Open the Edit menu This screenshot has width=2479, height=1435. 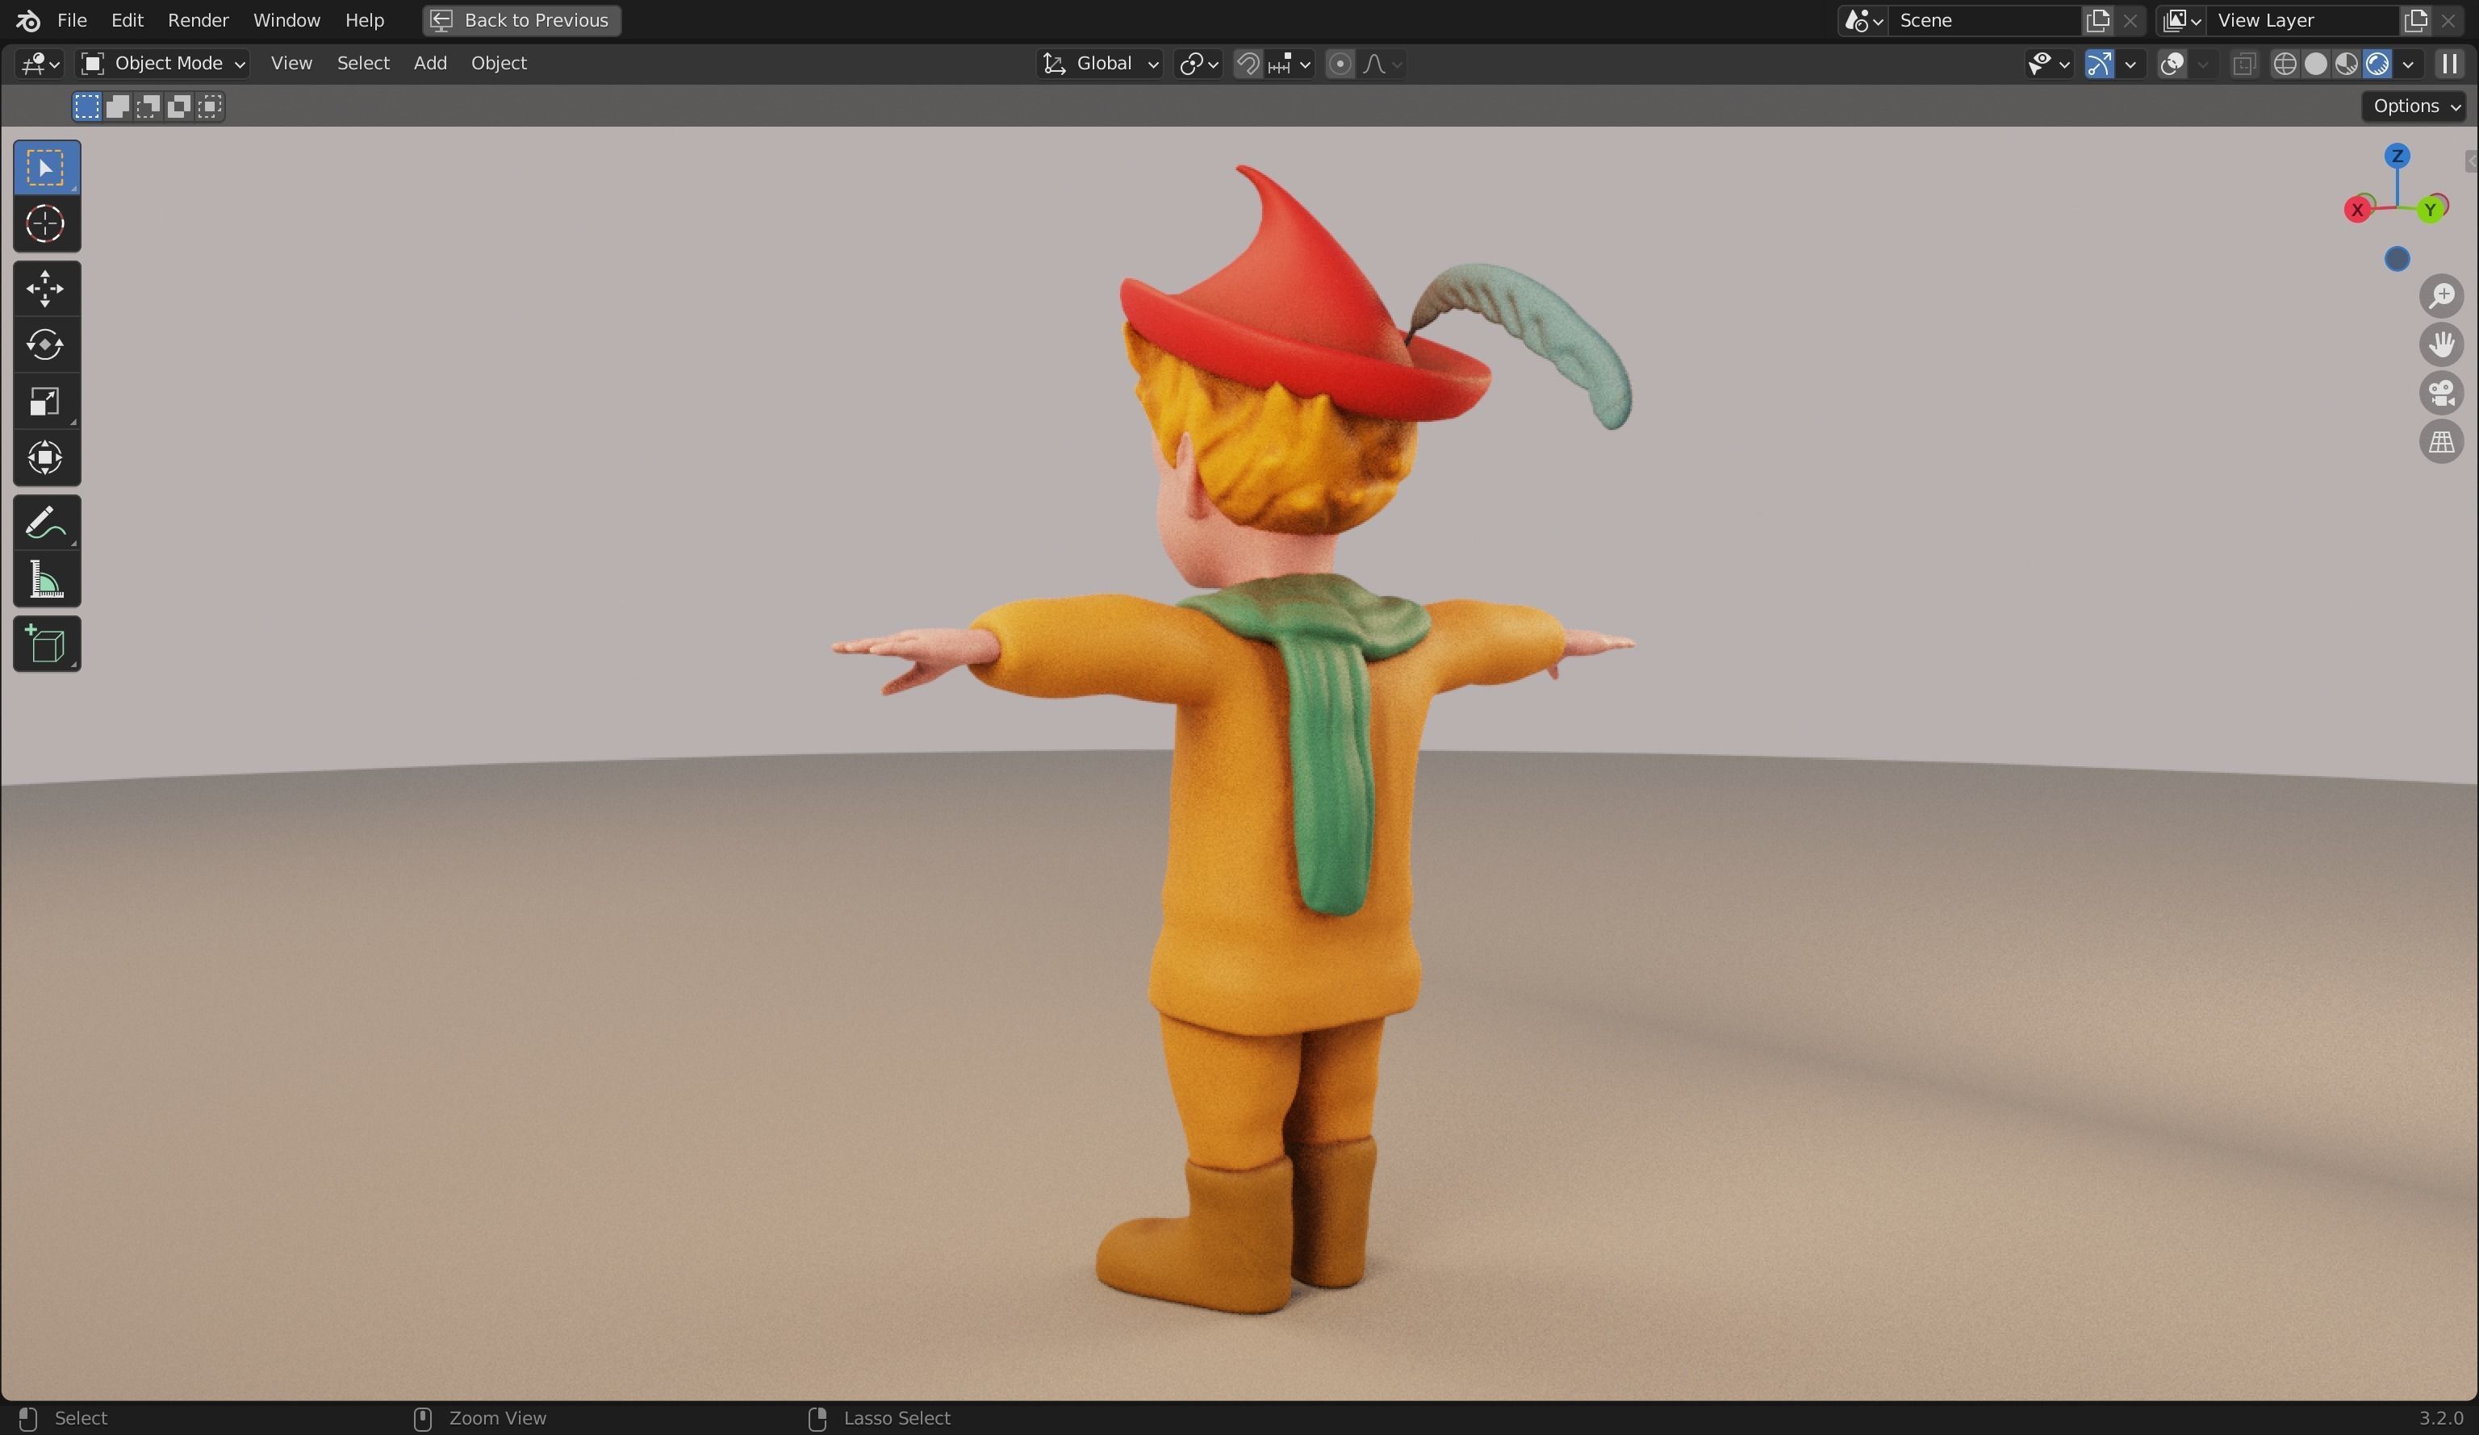click(x=127, y=19)
